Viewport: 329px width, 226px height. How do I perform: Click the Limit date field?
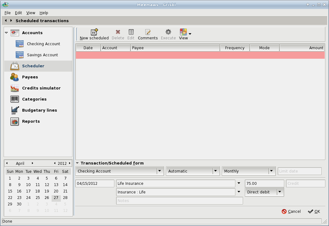[x=300, y=171]
